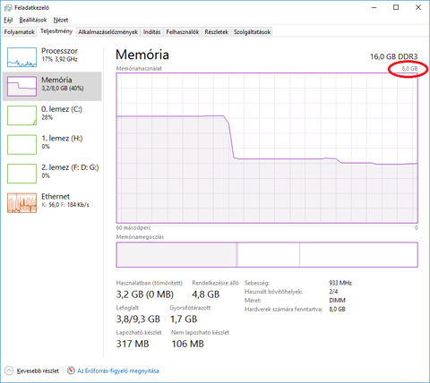Click the Hardverek számára fenntartva 8,0 GB value
The width and height of the screenshot is (430, 383).
[337, 309]
